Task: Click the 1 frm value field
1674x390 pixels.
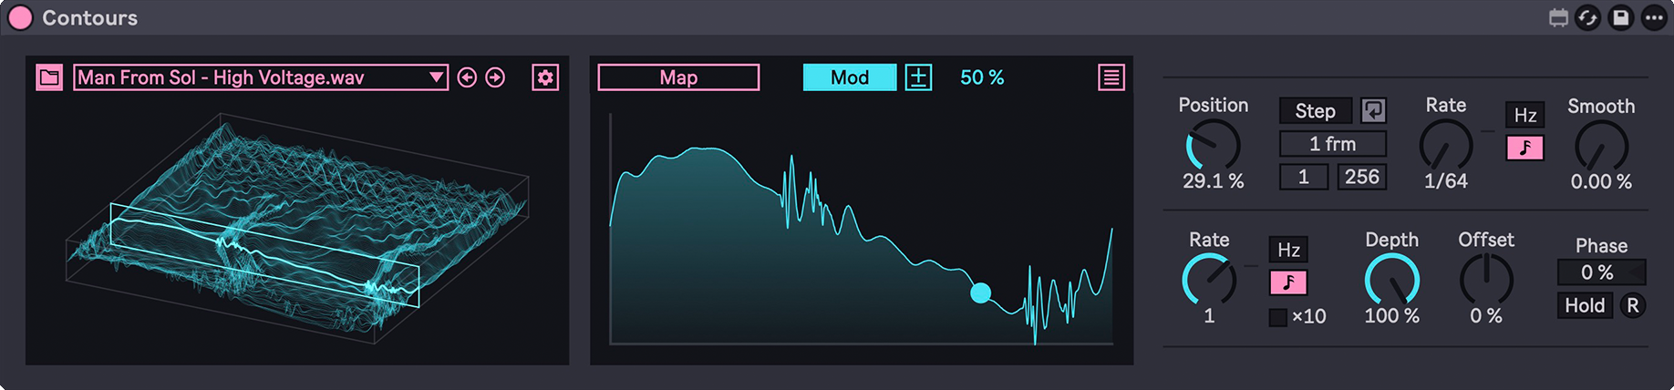Action: coord(1333,144)
